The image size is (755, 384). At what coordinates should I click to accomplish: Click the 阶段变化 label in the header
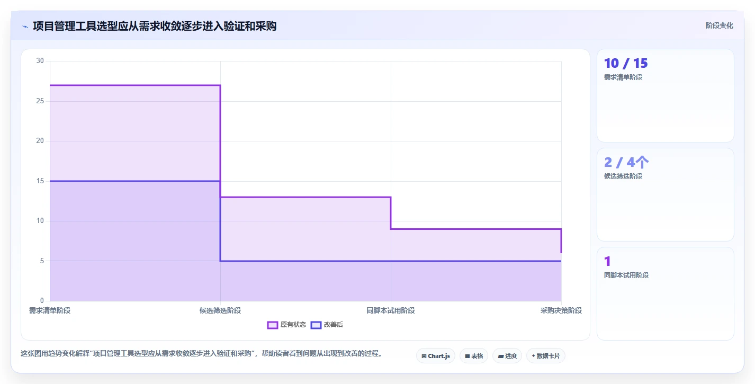click(720, 25)
